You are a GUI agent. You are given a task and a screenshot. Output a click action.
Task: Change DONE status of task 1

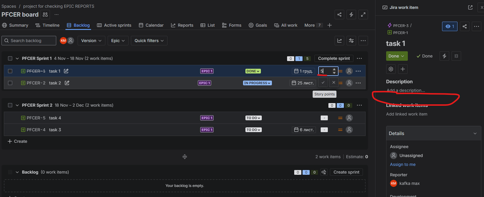click(253, 71)
